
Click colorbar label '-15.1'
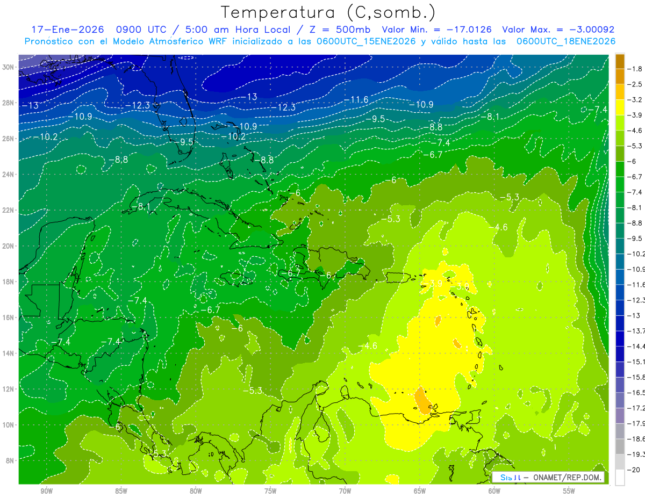point(636,362)
